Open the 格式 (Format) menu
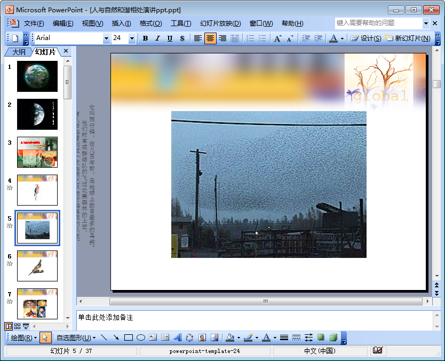 point(150,23)
